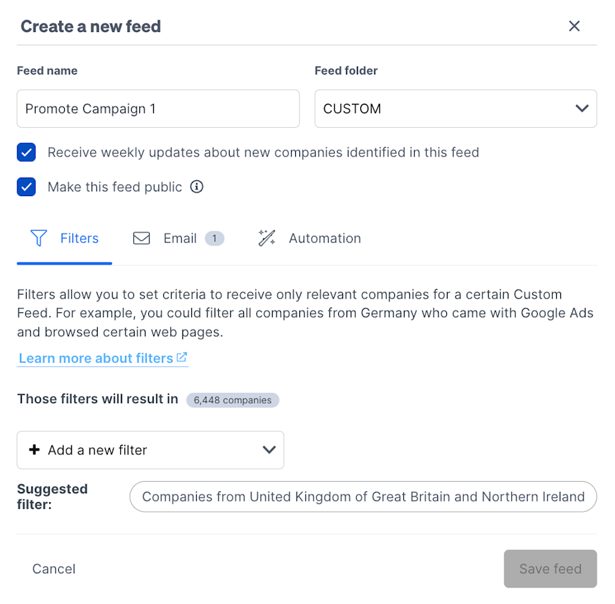The height and width of the screenshot is (604, 615).
Task: Expand the Add a new filter dropdown
Action: (x=268, y=450)
